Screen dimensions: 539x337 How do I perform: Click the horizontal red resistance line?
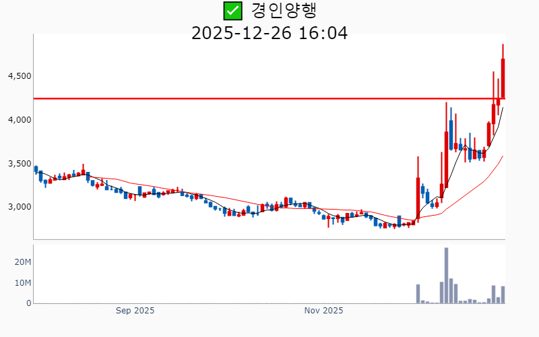[269, 98]
